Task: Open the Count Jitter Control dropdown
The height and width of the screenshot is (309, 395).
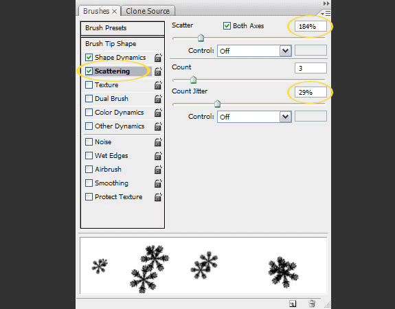Action: (x=254, y=117)
